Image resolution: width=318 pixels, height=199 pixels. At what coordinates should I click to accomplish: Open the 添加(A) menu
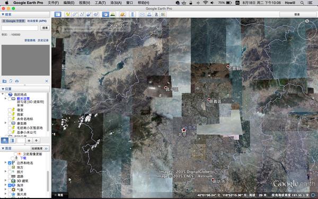click(x=116, y=3)
